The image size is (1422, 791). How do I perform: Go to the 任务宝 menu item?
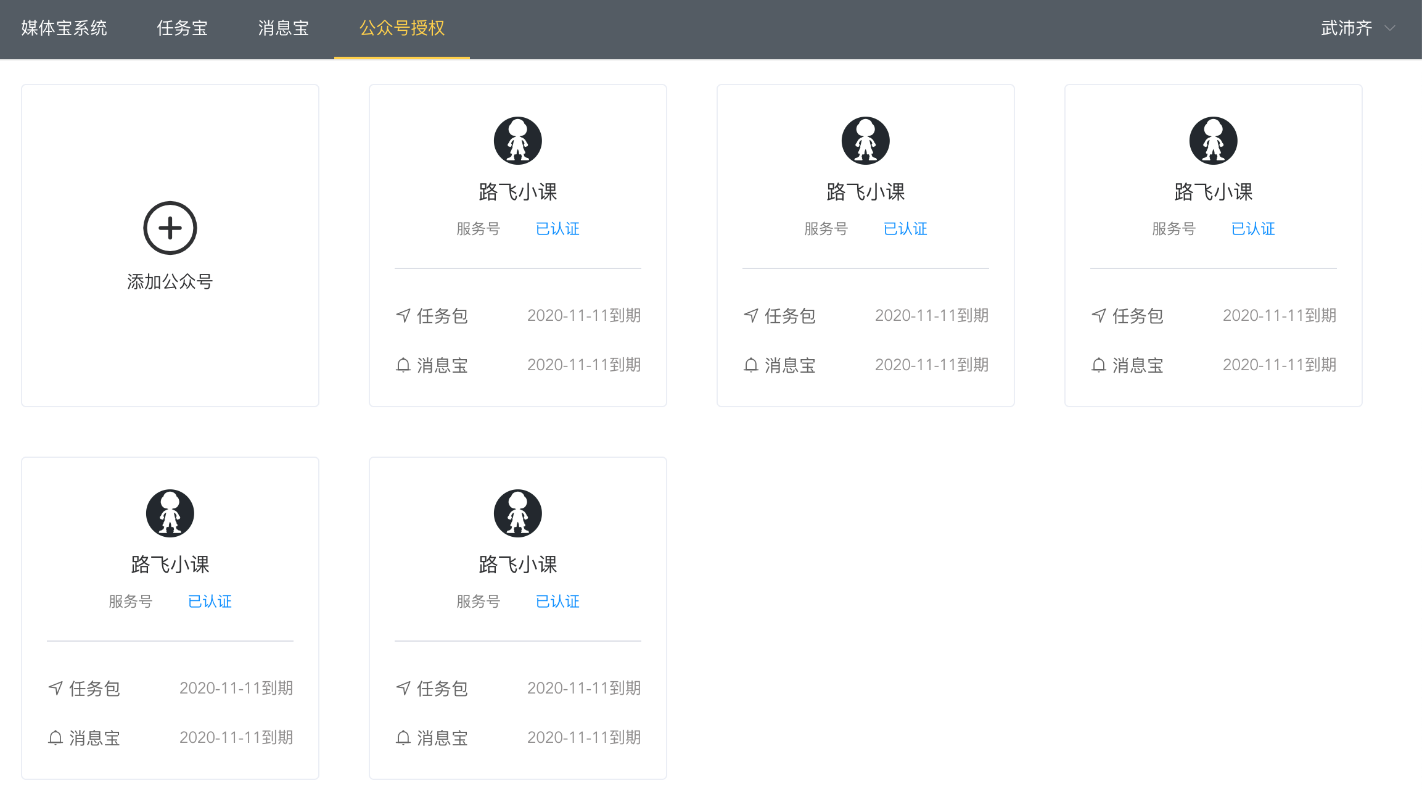[183, 28]
